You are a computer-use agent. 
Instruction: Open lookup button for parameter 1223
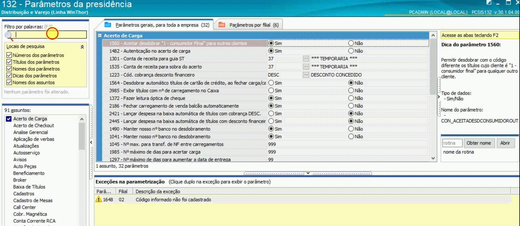point(306,75)
